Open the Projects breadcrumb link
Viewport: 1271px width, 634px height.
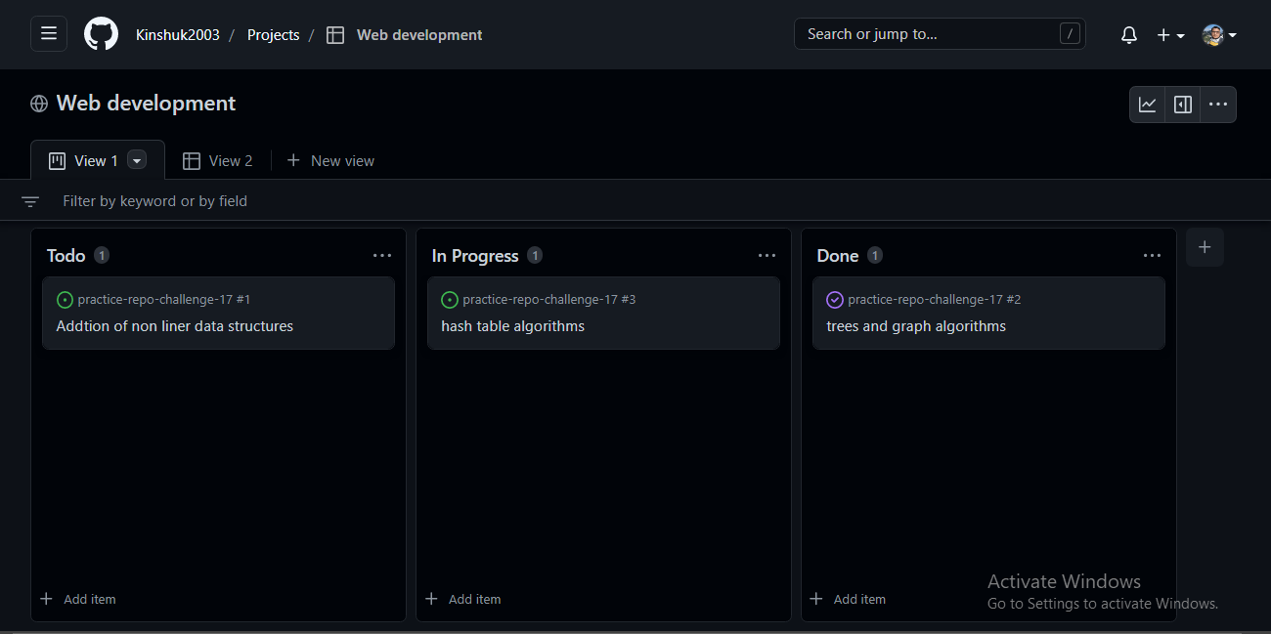click(x=273, y=34)
